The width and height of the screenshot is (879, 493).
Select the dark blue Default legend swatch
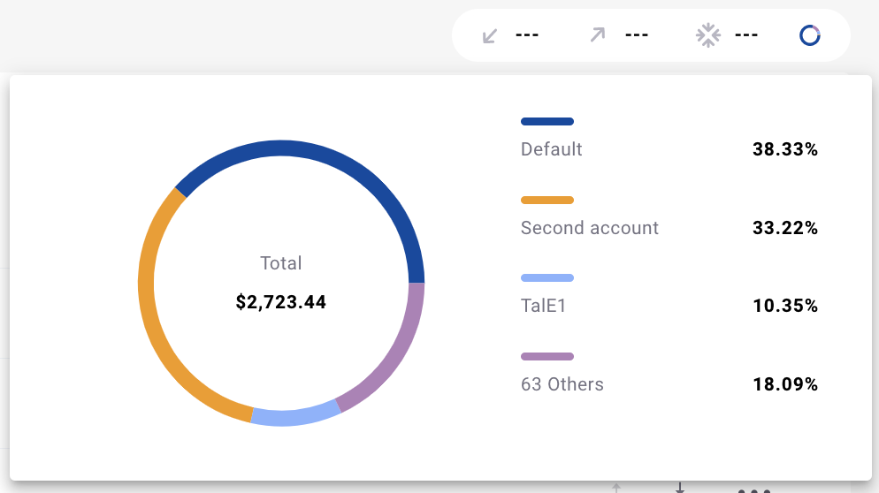pyautogui.click(x=547, y=122)
